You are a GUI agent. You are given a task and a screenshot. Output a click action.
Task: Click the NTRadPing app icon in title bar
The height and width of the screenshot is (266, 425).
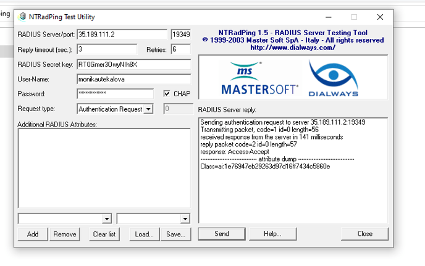[23, 17]
